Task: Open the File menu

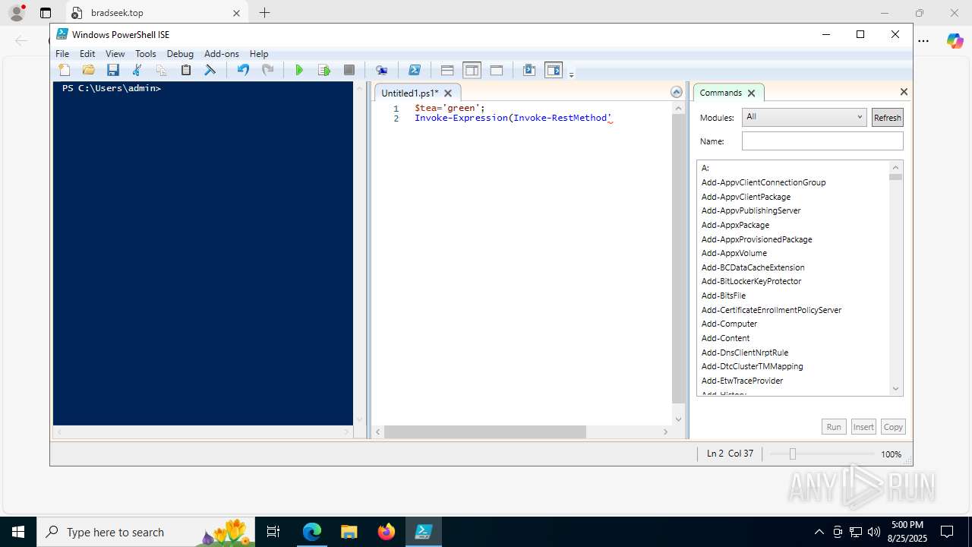Action: tap(62, 54)
